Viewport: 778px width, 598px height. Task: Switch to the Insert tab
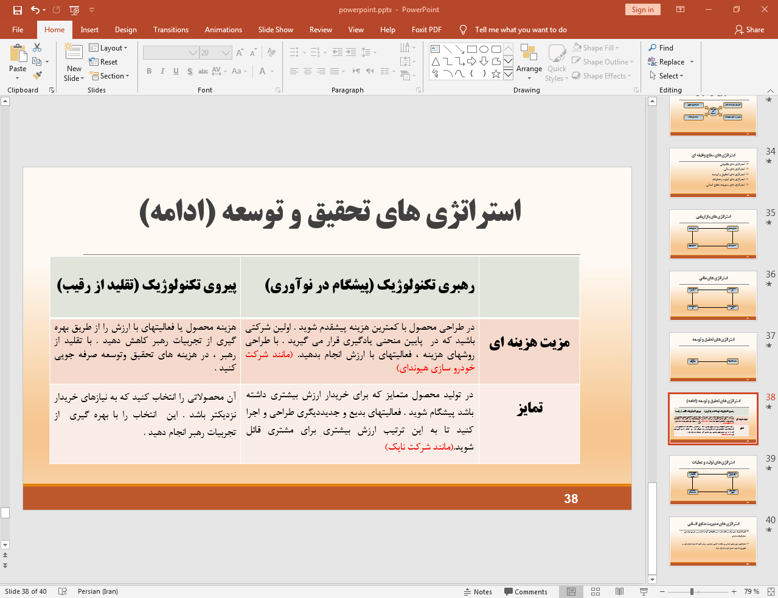pyautogui.click(x=89, y=29)
